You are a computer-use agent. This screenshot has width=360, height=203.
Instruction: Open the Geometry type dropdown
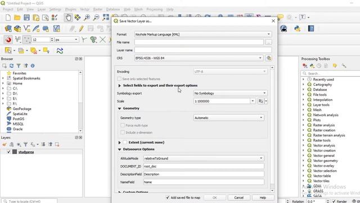pos(229,118)
